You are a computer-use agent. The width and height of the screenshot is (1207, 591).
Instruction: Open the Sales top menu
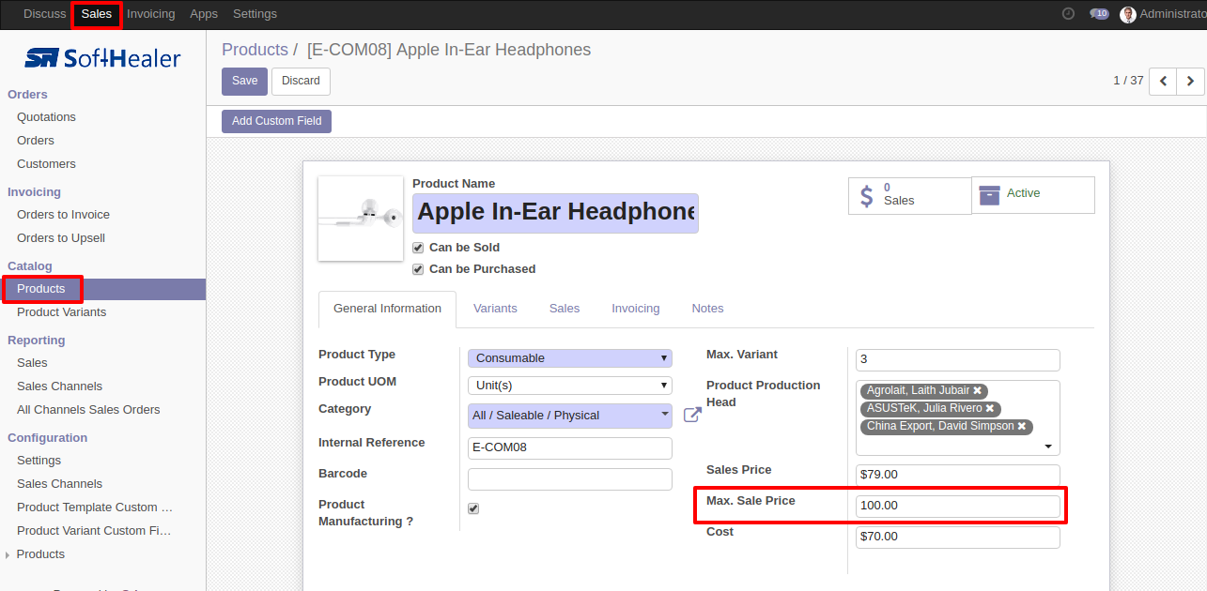96,14
